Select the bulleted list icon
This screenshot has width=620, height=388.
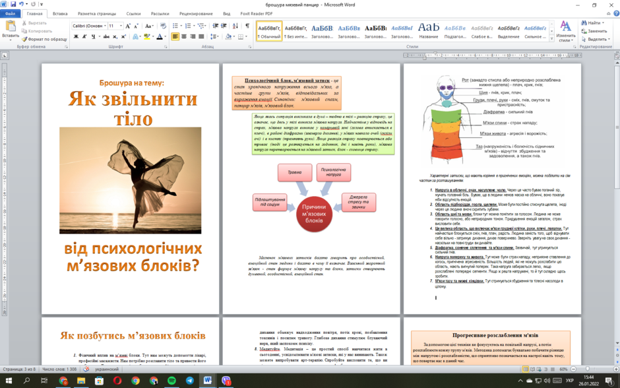pyautogui.click(x=175, y=26)
